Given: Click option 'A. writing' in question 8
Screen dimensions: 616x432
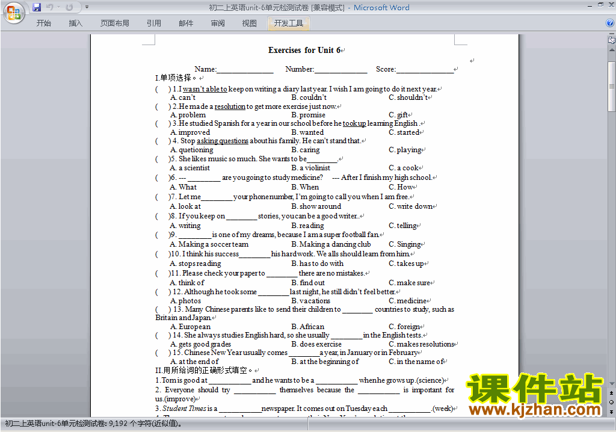Looking at the screenshot, I should pyautogui.click(x=185, y=226).
